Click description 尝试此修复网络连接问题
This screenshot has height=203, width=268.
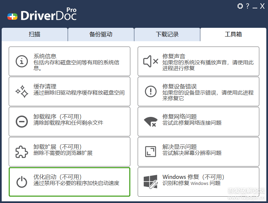[192, 123]
